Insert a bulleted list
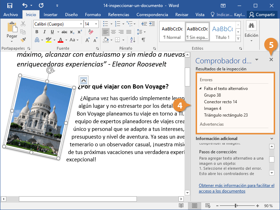This screenshot has height=210, width=280. coord(106,23)
